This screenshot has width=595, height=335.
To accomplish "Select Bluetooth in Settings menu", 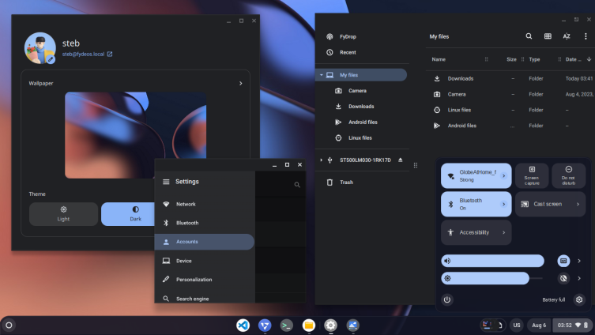I will click(204, 223).
